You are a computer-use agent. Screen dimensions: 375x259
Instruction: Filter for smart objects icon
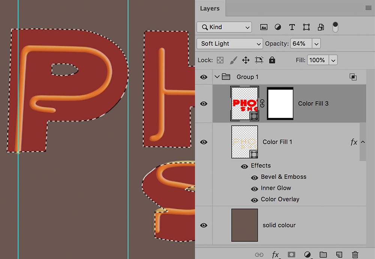click(x=321, y=27)
